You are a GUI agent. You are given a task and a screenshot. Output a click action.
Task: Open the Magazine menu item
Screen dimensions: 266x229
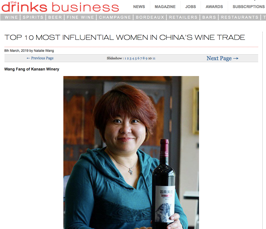click(165, 7)
